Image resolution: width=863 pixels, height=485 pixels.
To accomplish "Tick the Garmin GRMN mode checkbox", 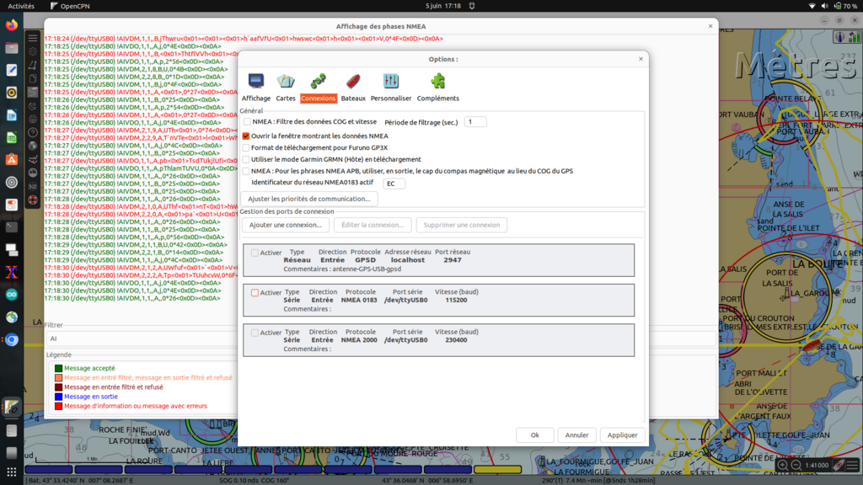I will click(247, 159).
